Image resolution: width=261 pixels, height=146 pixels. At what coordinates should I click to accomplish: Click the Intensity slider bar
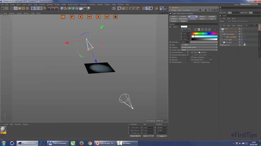[x=204, y=42]
